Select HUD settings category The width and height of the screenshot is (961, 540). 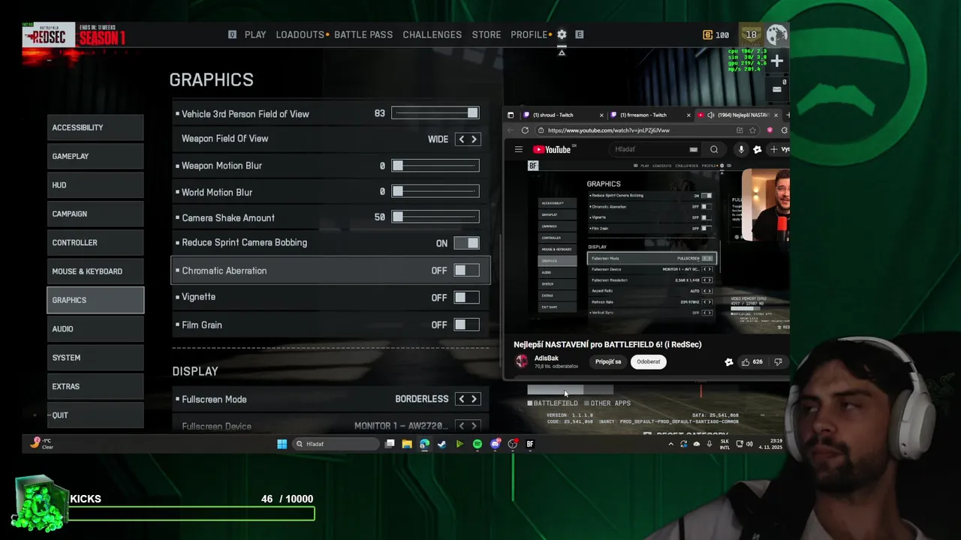pyautogui.click(x=95, y=185)
